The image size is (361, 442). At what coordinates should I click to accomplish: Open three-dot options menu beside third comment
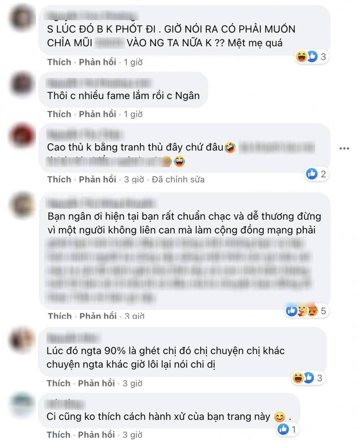(344, 149)
